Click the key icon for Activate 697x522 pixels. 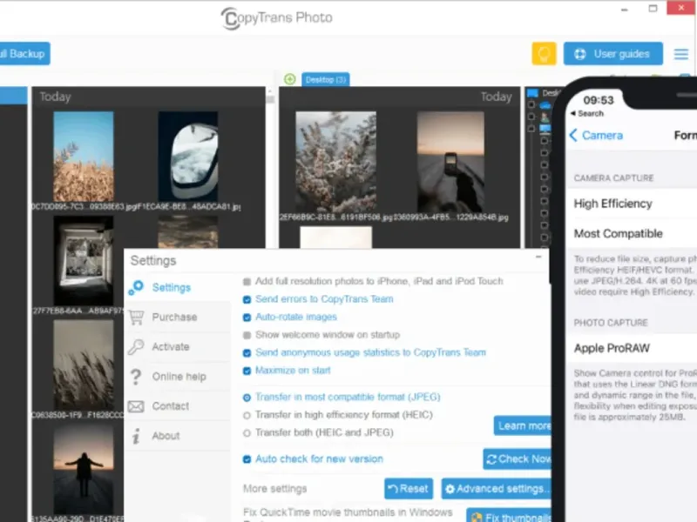[136, 346]
